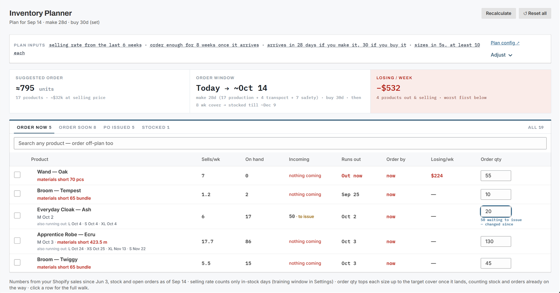Click the Runs out column header
Viewport: 560px width, 293px height.
tap(351, 159)
